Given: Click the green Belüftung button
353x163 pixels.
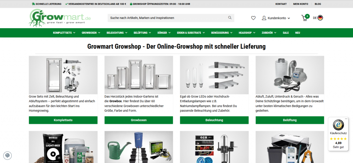Looking at the screenshot, I should 290,120.
